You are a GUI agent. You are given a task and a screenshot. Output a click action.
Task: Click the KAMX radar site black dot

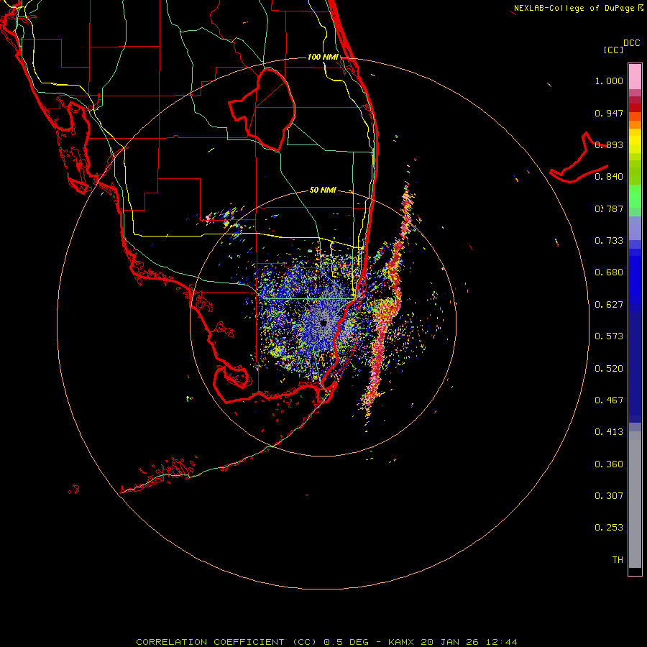(323, 323)
